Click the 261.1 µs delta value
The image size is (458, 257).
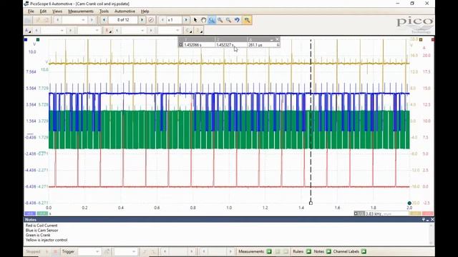tap(255, 45)
